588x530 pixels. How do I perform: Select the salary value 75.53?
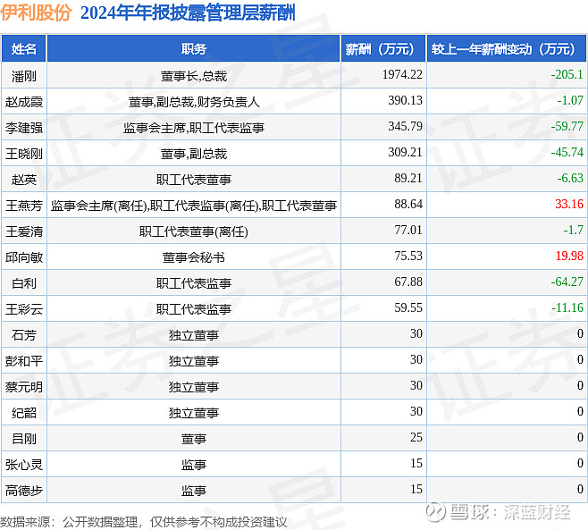point(408,256)
